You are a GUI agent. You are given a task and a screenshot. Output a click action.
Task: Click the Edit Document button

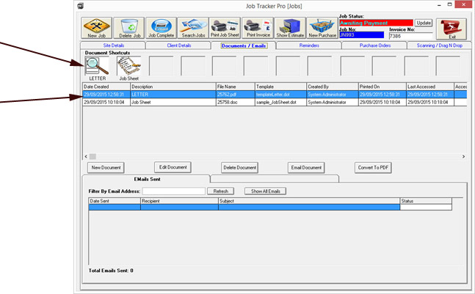click(x=173, y=167)
